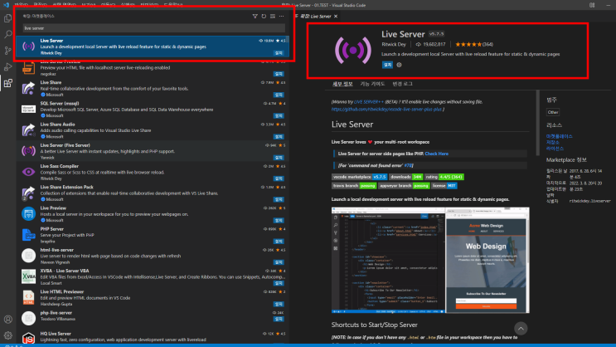Refresh the extensions marketplace list
This screenshot has height=347, width=616.
(264, 16)
